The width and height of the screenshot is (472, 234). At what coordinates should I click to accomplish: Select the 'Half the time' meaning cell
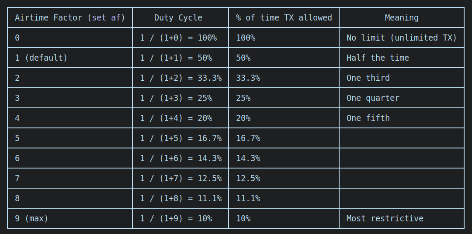378,58
